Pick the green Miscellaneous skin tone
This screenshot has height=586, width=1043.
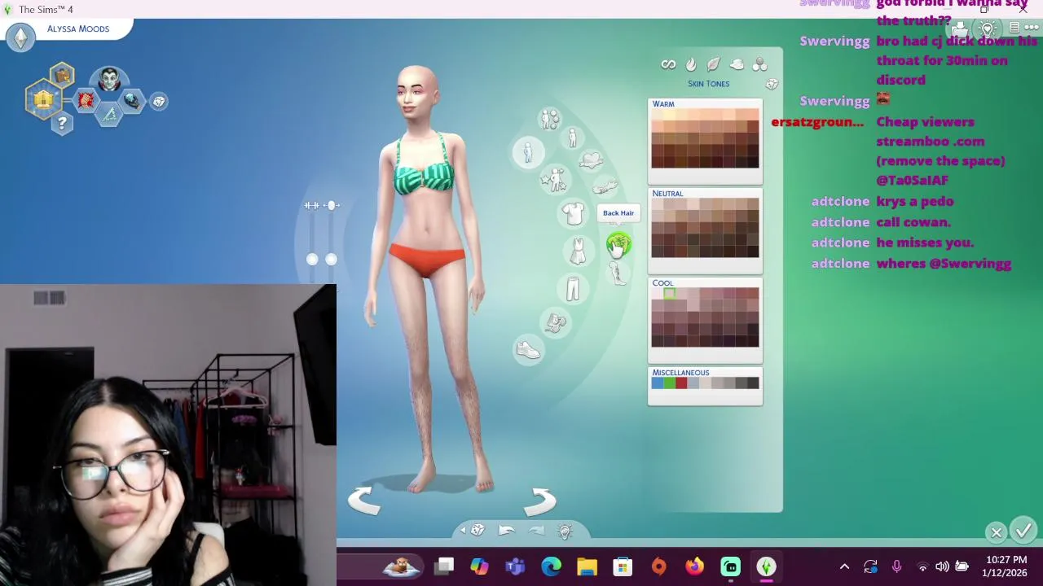[x=669, y=383]
